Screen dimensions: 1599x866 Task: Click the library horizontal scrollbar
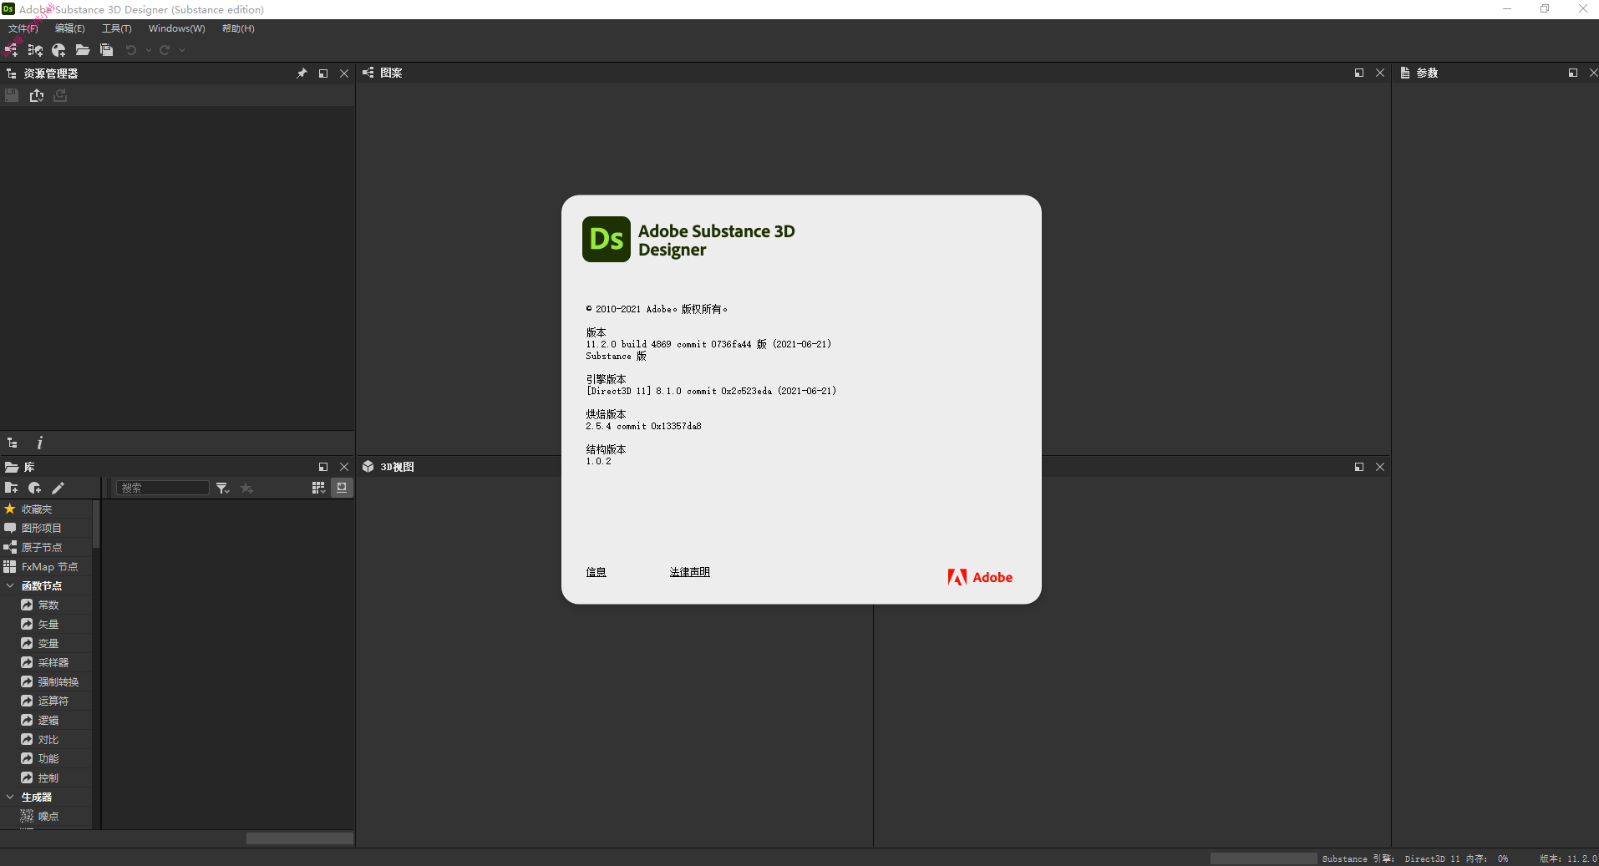pos(299,838)
